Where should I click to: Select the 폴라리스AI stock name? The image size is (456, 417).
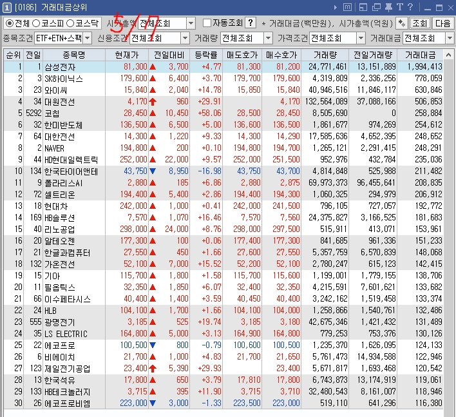(x=63, y=183)
